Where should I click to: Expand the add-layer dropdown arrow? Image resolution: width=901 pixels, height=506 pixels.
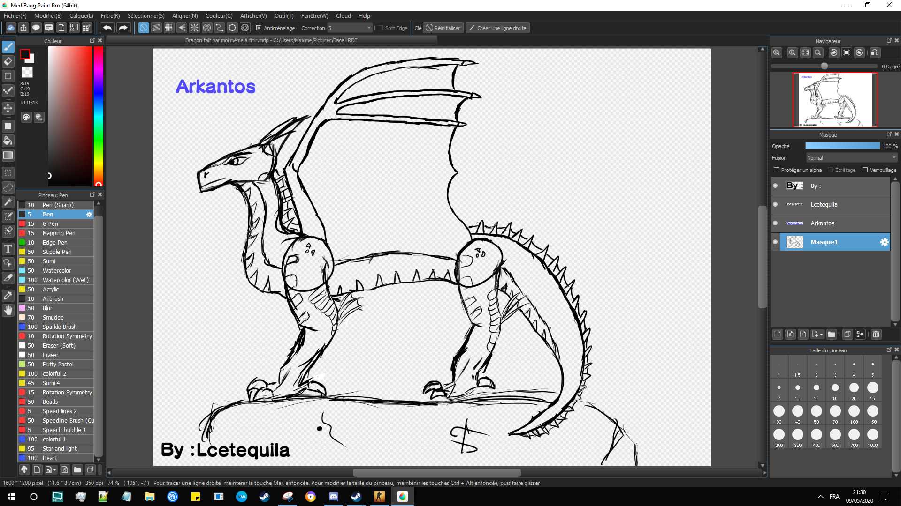(x=821, y=335)
